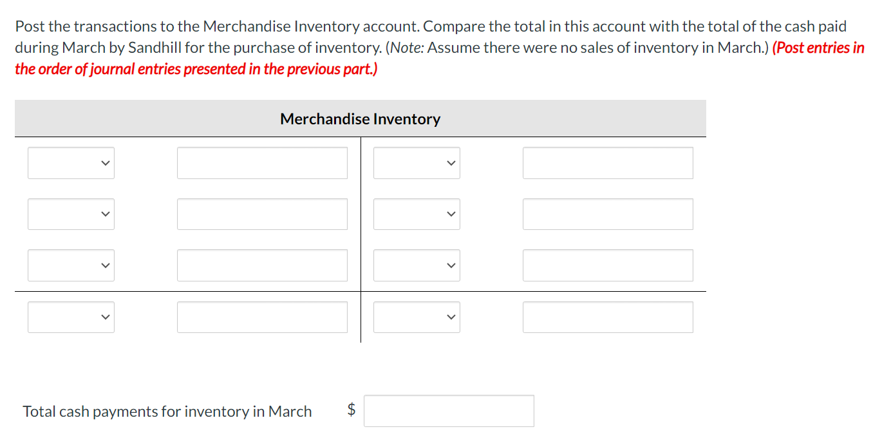Open third credit-side row dropdown
Viewport: 891px width, 447px height.
[x=417, y=265]
